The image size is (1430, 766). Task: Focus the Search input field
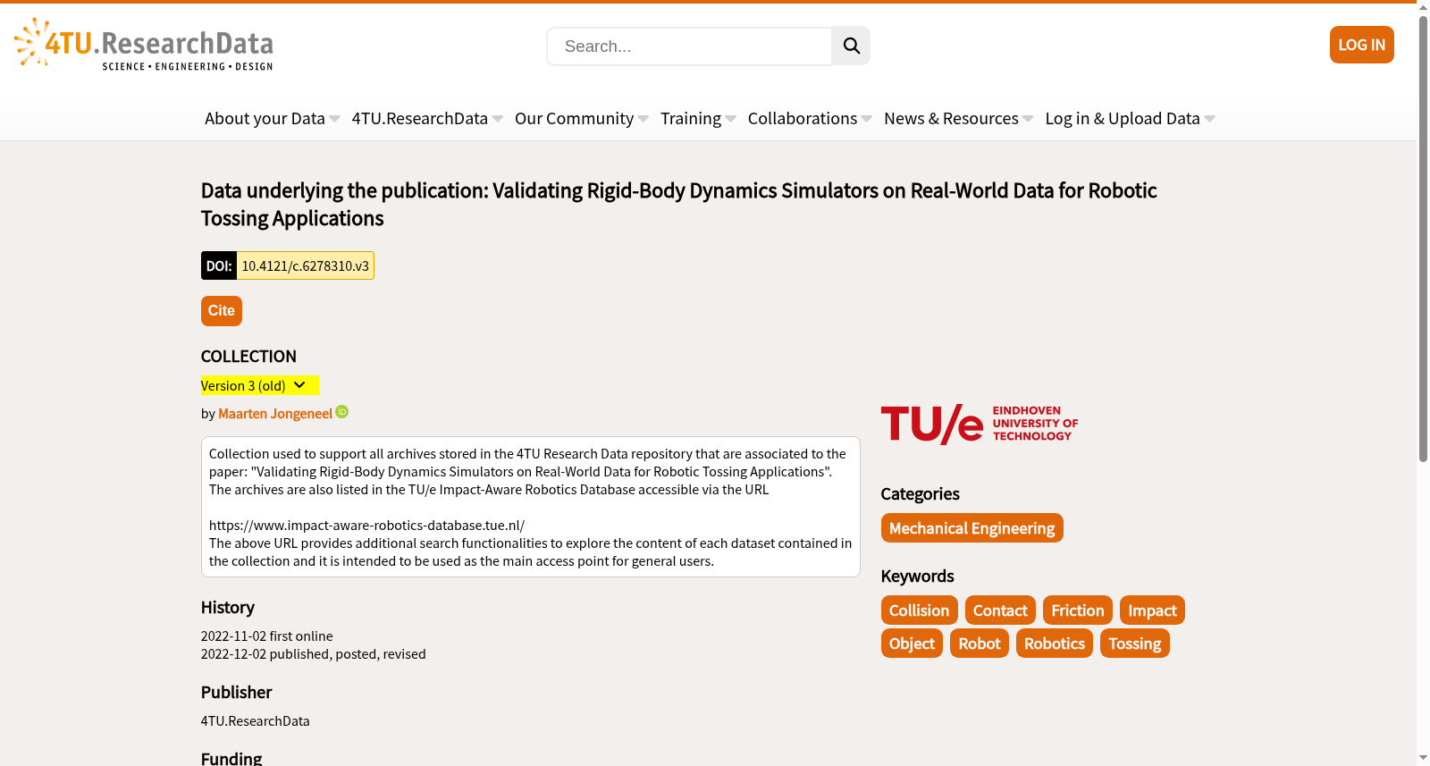tap(689, 46)
